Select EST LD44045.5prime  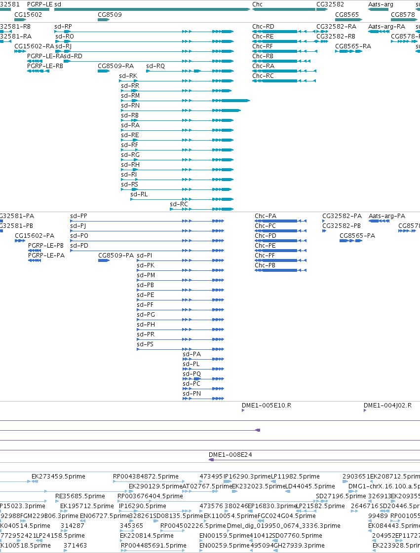tap(310, 486)
